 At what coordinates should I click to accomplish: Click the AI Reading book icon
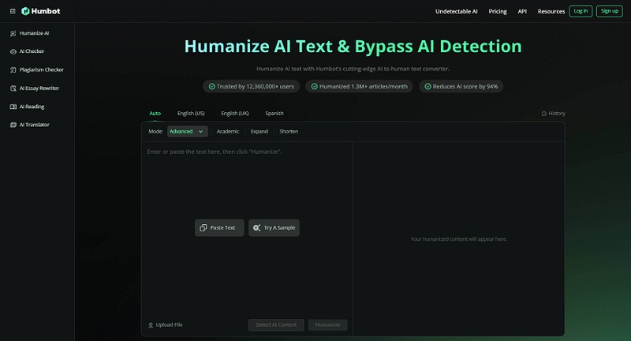tap(13, 107)
